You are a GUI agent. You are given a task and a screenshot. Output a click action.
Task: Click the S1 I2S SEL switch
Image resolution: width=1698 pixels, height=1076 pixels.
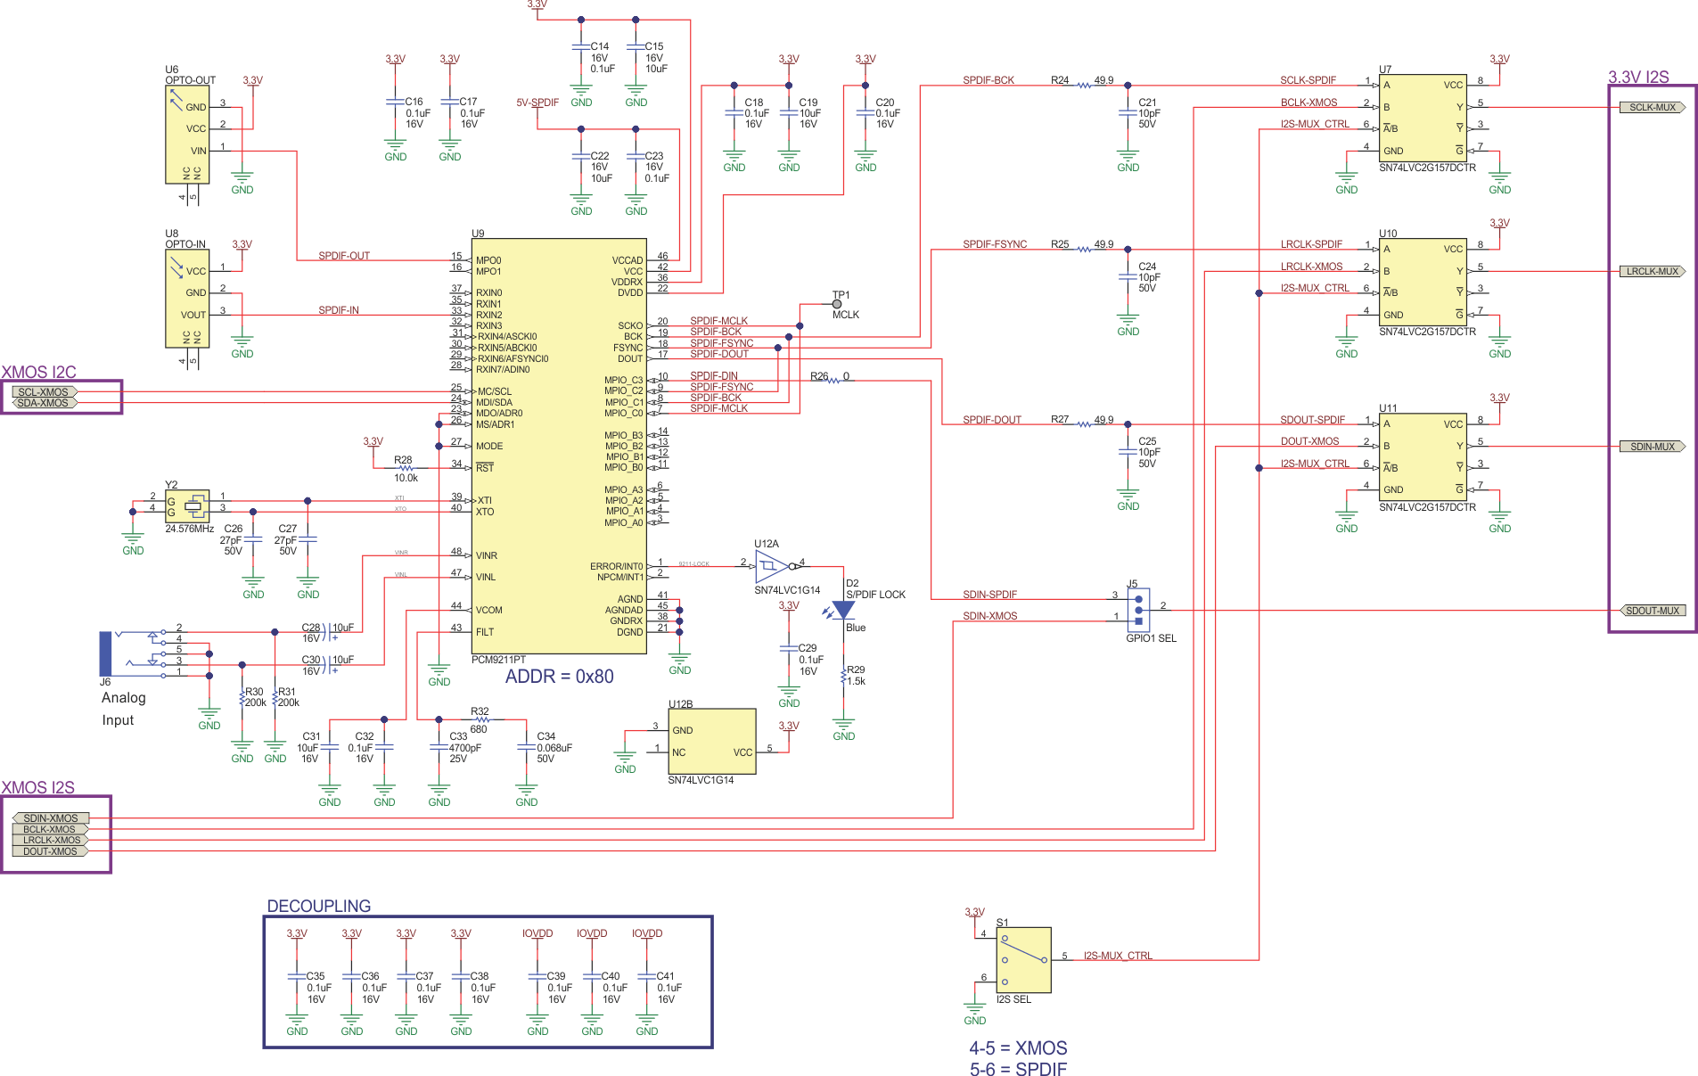1023,961
